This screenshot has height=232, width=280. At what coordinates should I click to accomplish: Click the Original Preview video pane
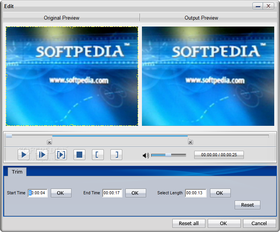[x=72, y=76]
